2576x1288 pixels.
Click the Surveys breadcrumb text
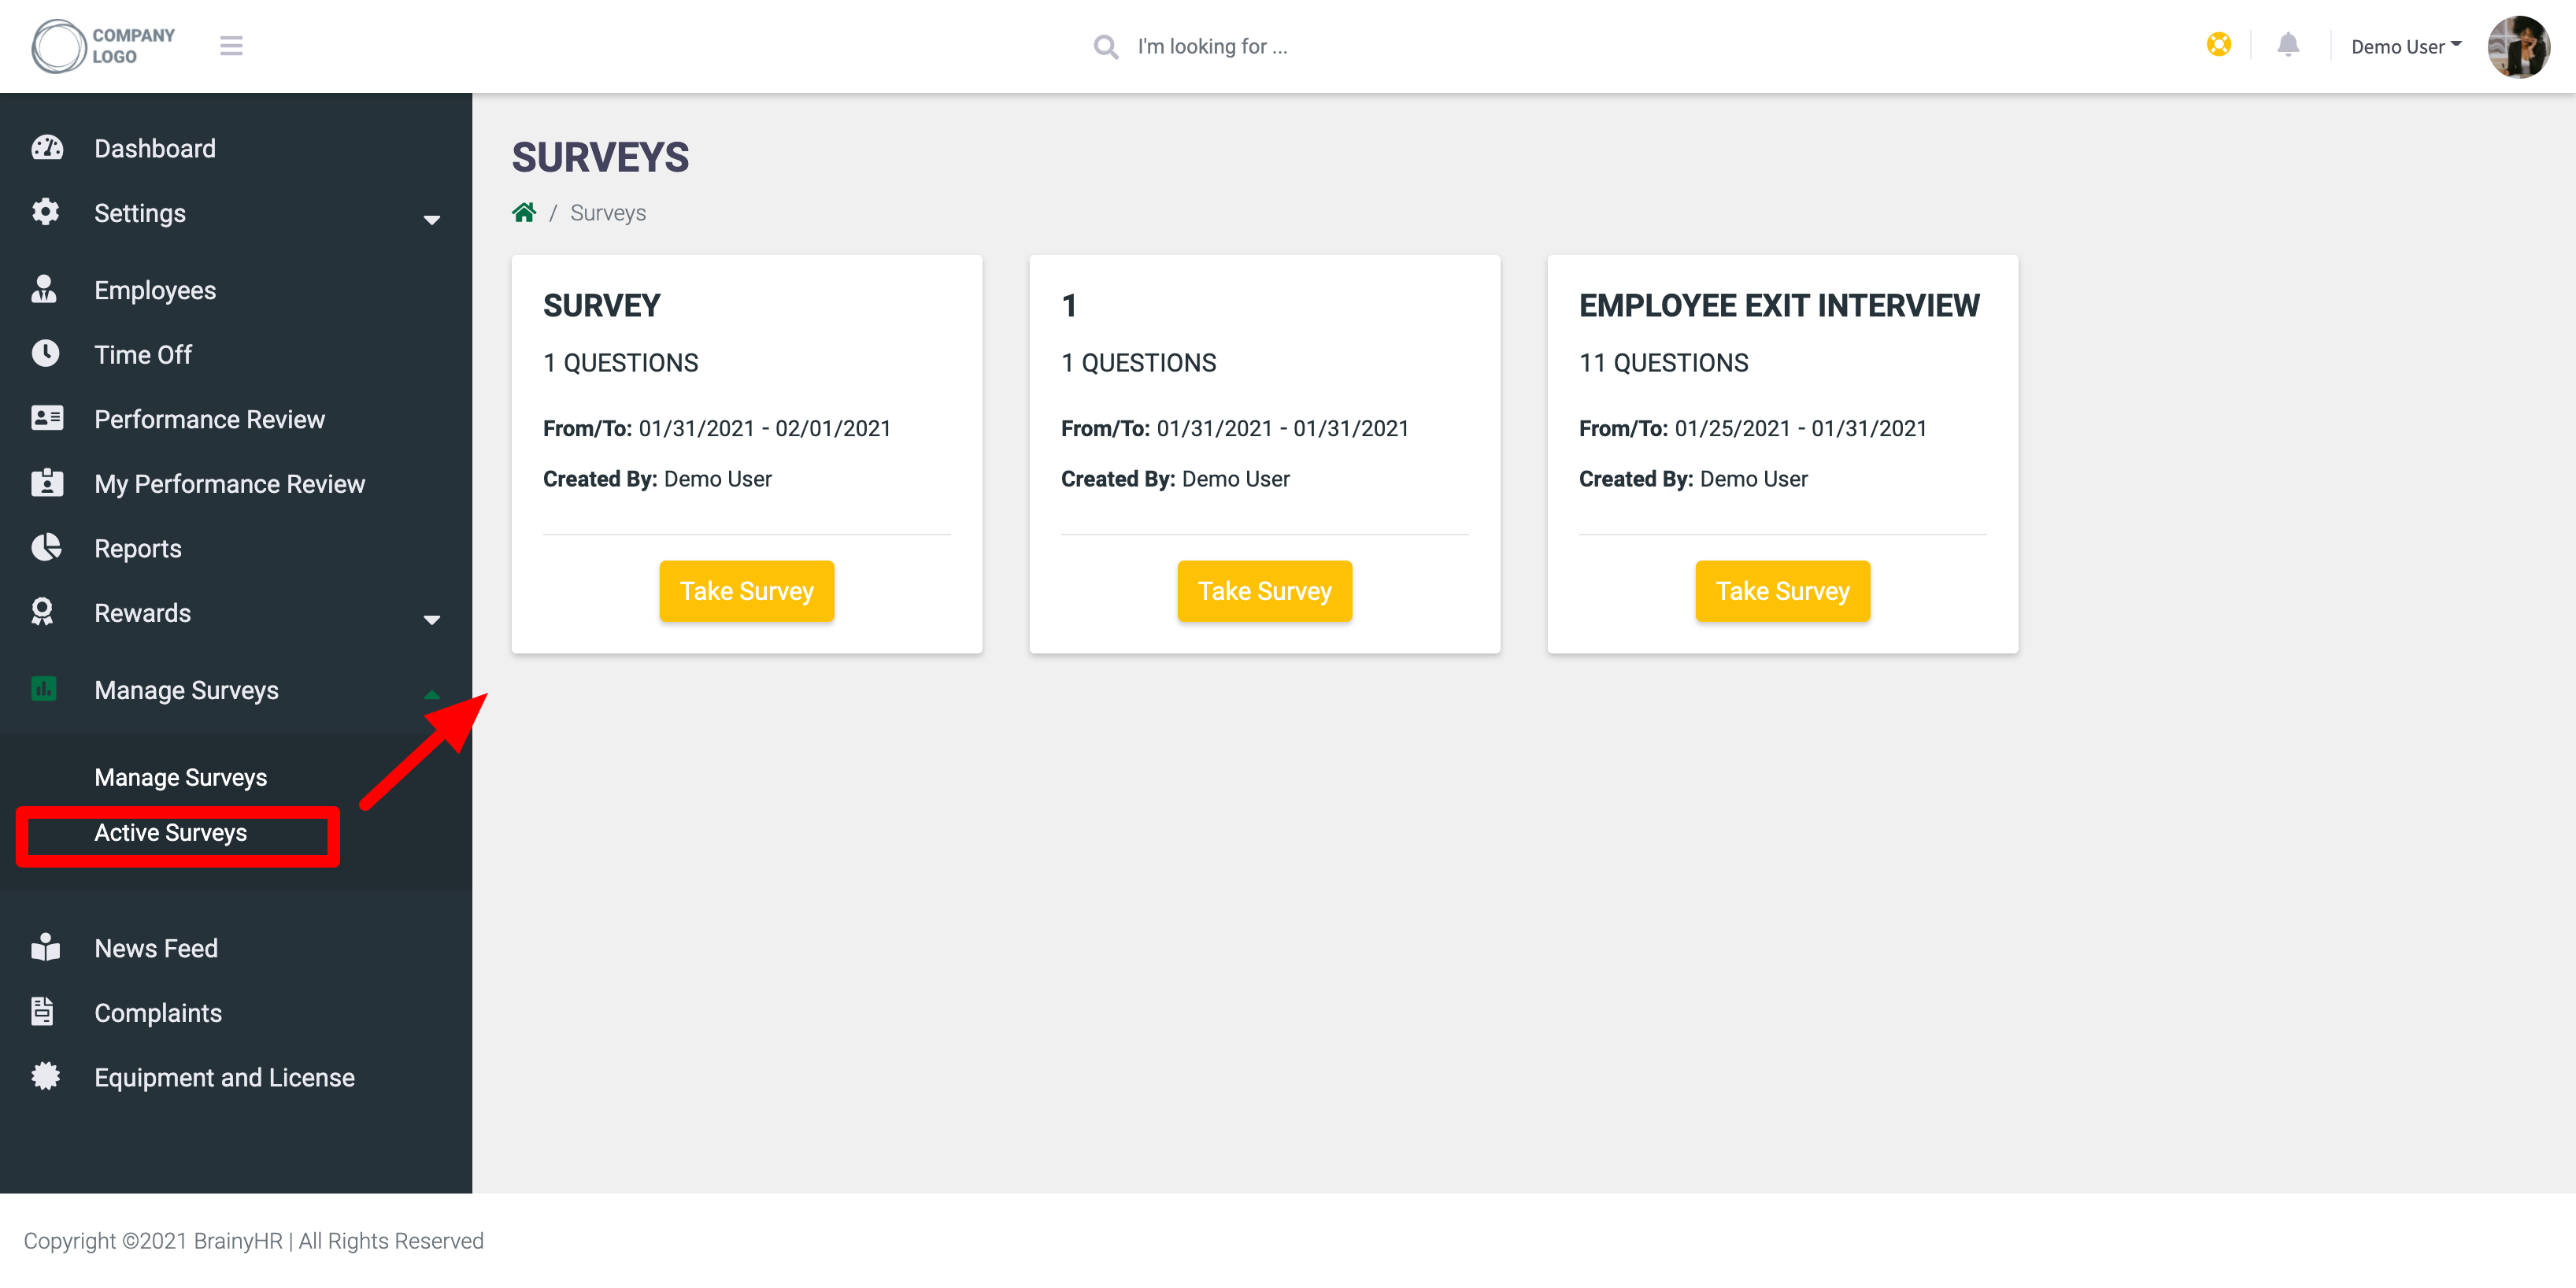pos(608,213)
